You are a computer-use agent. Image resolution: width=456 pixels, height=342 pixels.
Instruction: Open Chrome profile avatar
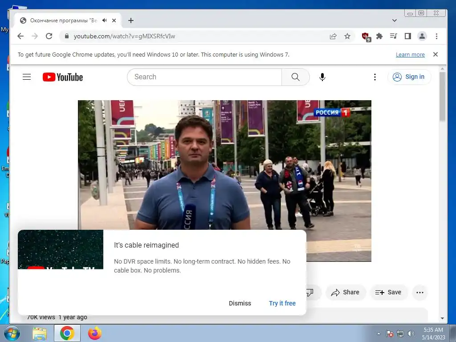coord(422,36)
